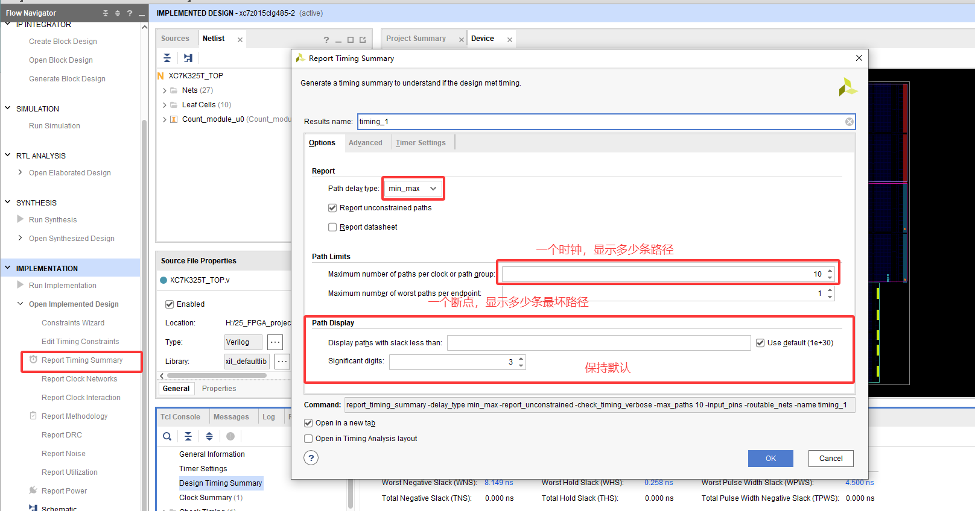Expand all in Timing panel toolbar

209,436
